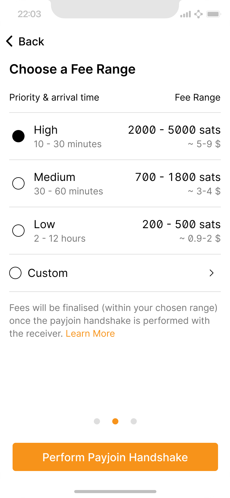Select the Low priority radio button
Viewport: 230px width, 498px height.
click(18, 231)
